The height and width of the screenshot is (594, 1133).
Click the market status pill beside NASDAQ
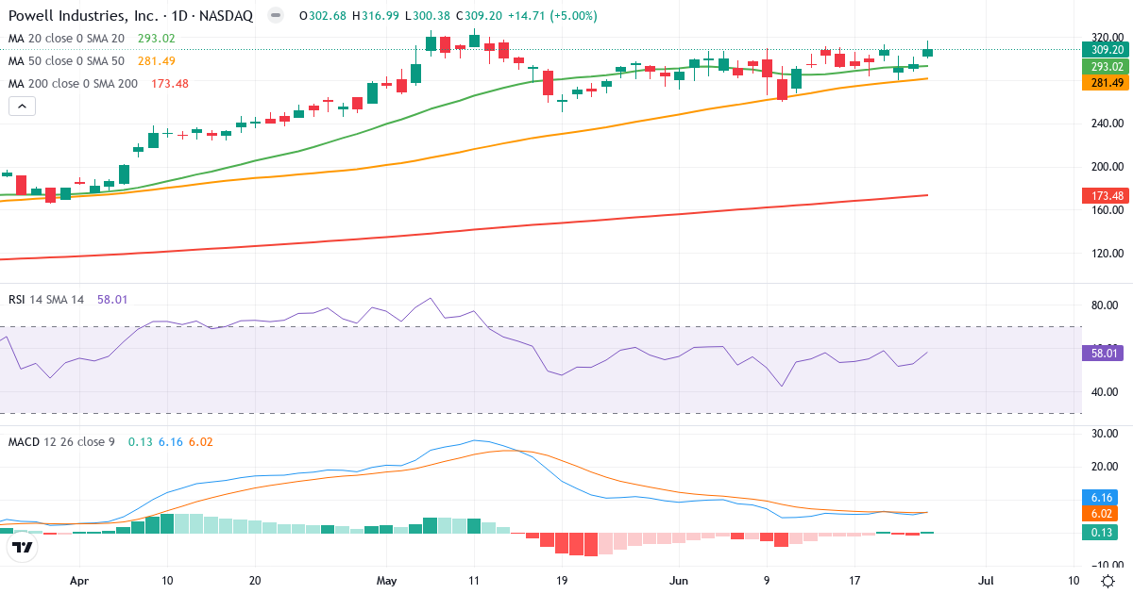(x=275, y=16)
